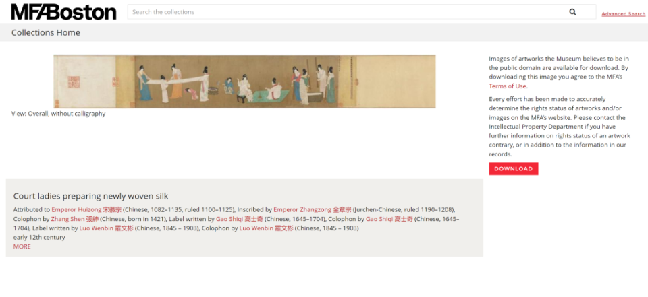The width and height of the screenshot is (648, 297).
Task: Select the text early 12th century
Action: click(x=39, y=237)
